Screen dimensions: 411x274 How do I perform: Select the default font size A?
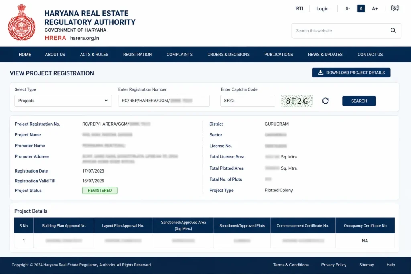[x=361, y=9]
